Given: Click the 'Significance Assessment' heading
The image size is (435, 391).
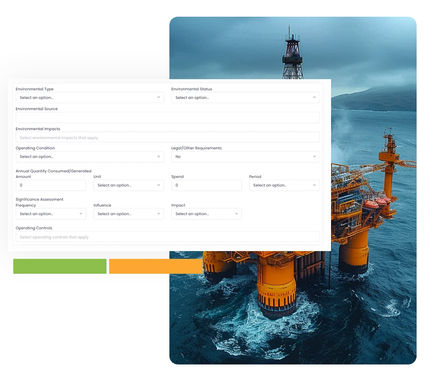Looking at the screenshot, I should click(x=39, y=199).
